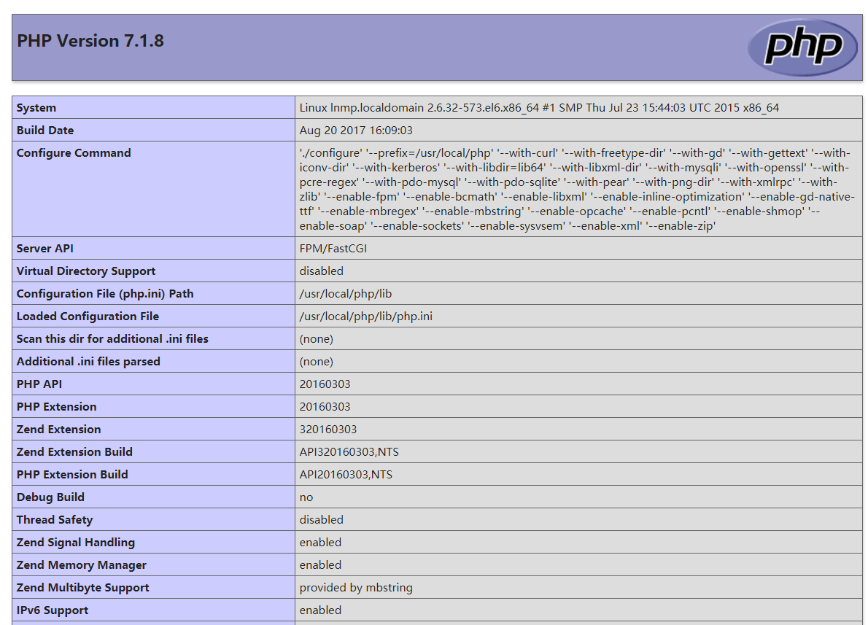Click the /usr/local/php/lib path value
The height and width of the screenshot is (625, 868).
click(x=346, y=294)
